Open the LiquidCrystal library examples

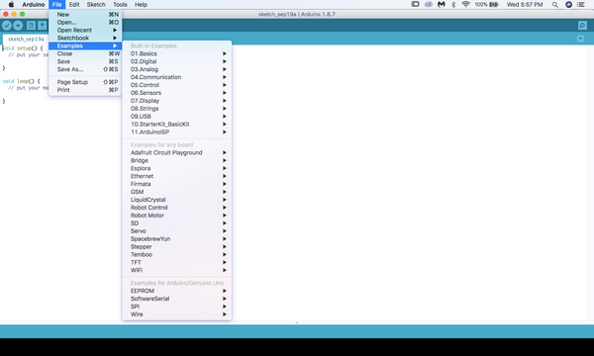[177, 200]
